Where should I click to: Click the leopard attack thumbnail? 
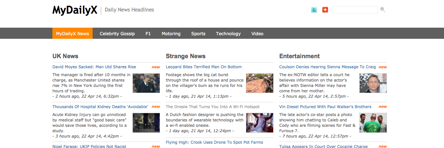point(260,83)
